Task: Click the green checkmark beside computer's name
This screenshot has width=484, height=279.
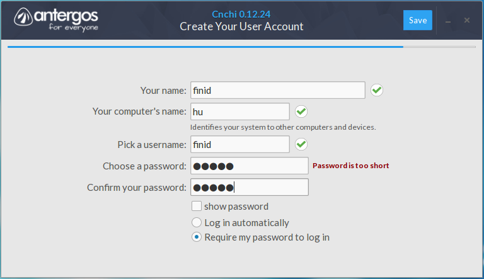Action: pyautogui.click(x=301, y=111)
